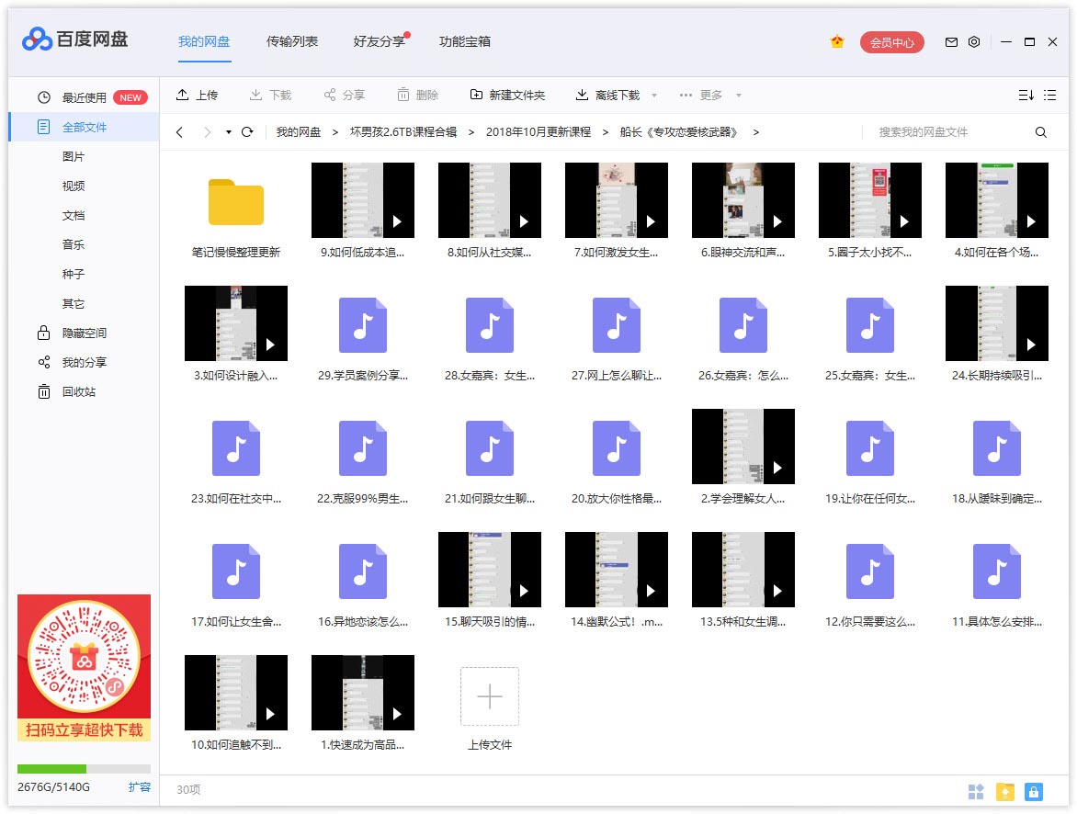Expand the chevron after 船长《专攻恋爱核武器》
The width and height of the screenshot is (1077, 814).
pyautogui.click(x=755, y=132)
